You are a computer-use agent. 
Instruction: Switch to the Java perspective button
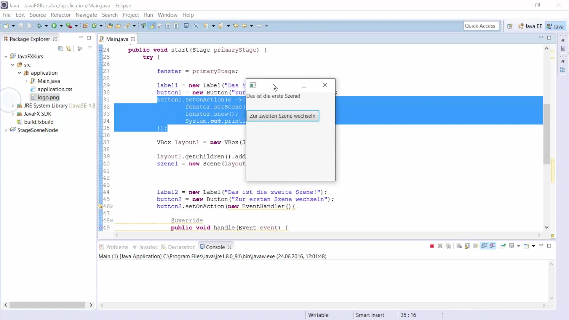coord(555,26)
